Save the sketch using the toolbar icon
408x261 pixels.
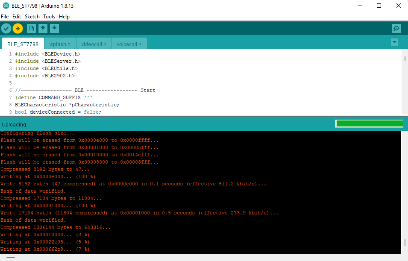click(x=54, y=28)
